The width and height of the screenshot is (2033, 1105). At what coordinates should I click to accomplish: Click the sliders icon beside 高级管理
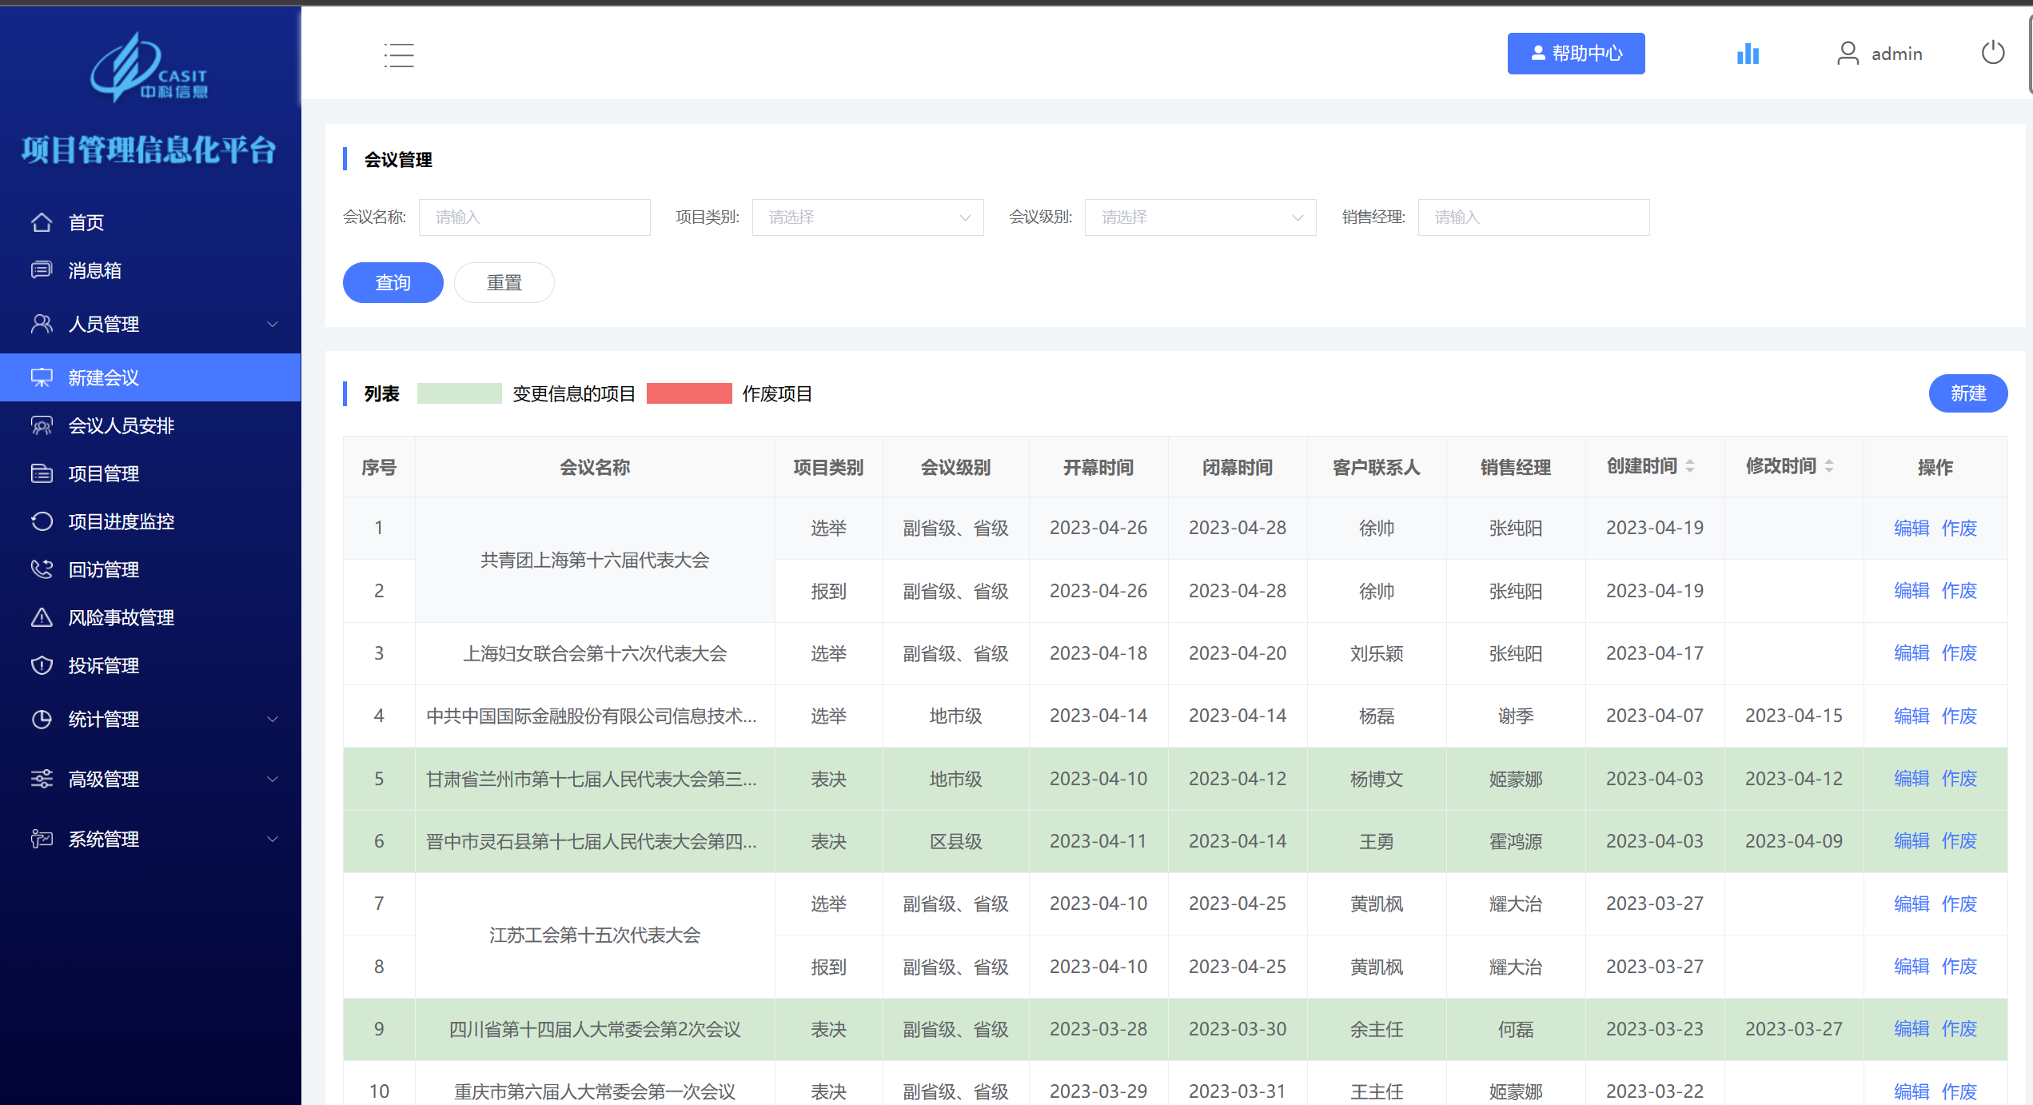(x=42, y=779)
